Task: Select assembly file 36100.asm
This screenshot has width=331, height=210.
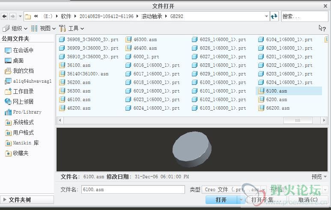Action: pyautogui.click(x=75, y=65)
